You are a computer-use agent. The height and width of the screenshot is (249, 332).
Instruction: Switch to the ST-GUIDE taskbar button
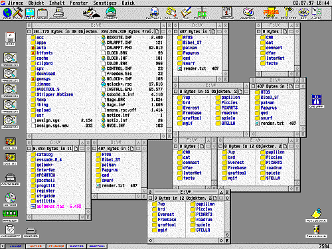pos(56,246)
